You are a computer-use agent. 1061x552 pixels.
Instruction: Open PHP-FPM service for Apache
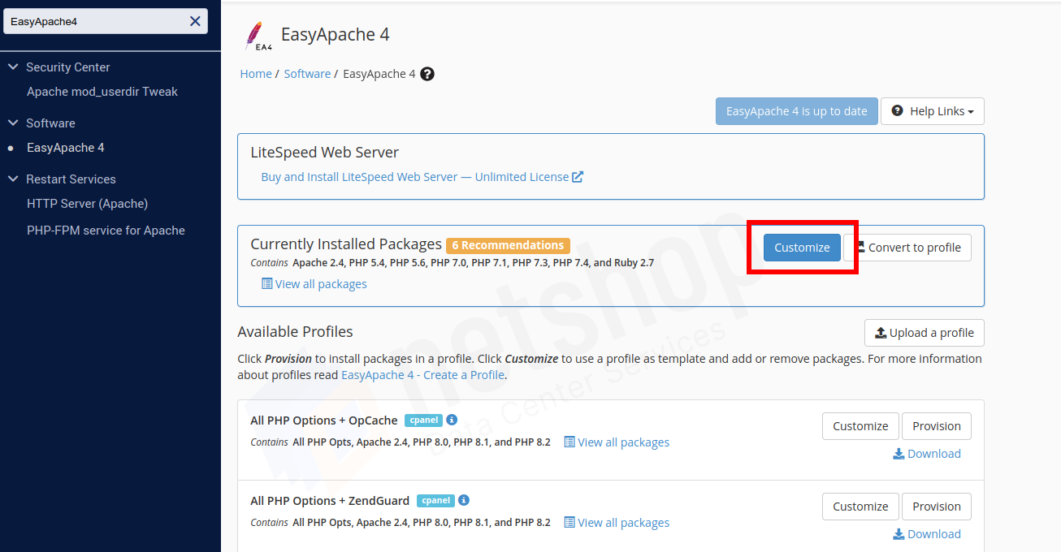click(106, 231)
